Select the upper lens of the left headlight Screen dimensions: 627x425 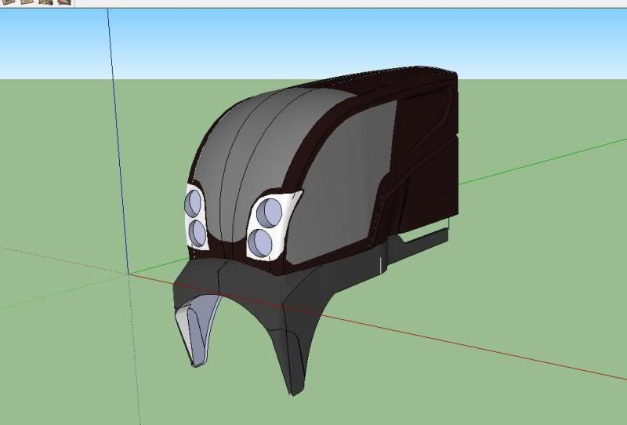[193, 203]
